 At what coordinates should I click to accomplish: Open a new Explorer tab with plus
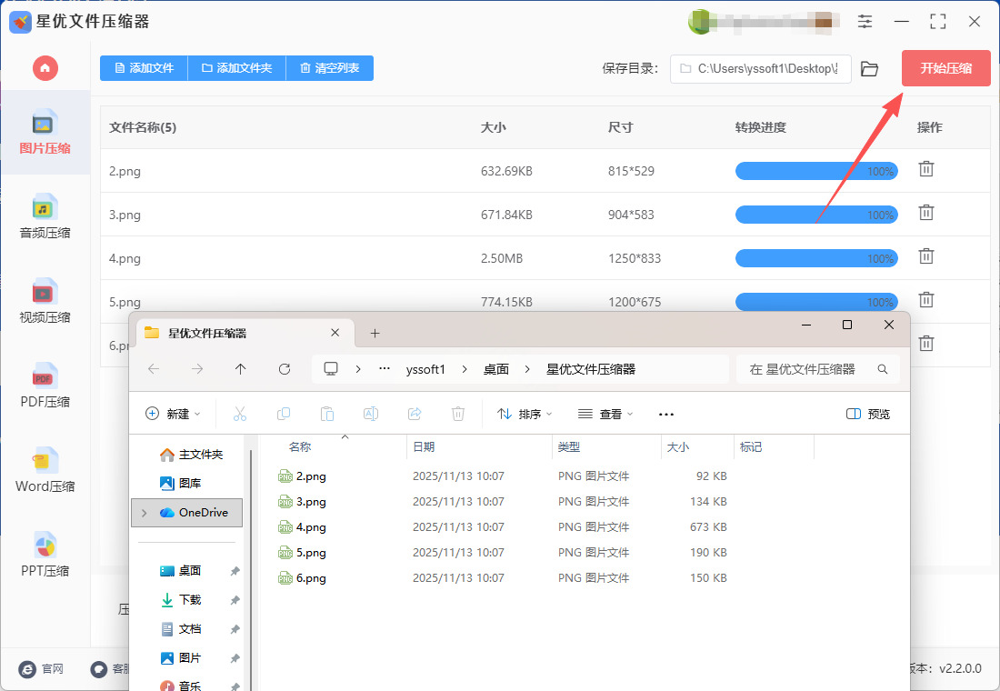pyautogui.click(x=375, y=334)
